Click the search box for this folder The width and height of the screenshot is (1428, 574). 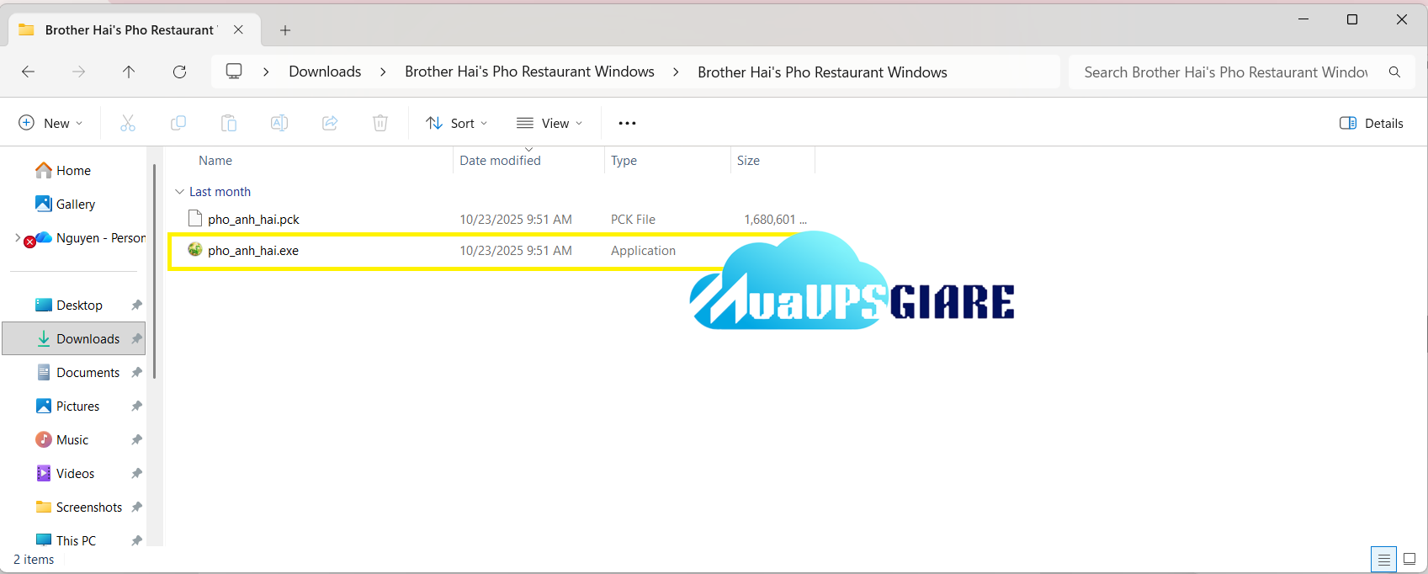[x=1224, y=72]
